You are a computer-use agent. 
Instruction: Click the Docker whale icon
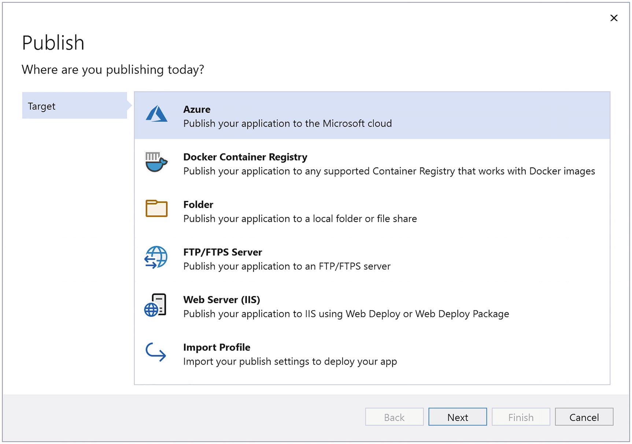pyautogui.click(x=156, y=162)
